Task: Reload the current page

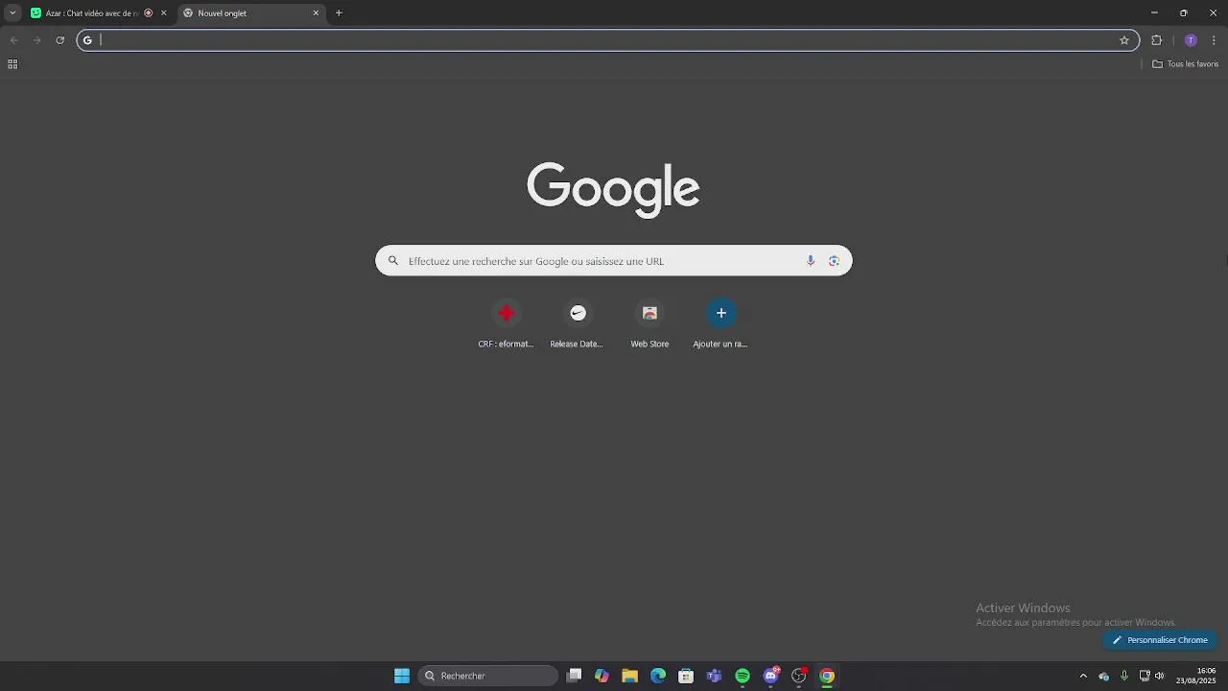Action: [x=59, y=40]
